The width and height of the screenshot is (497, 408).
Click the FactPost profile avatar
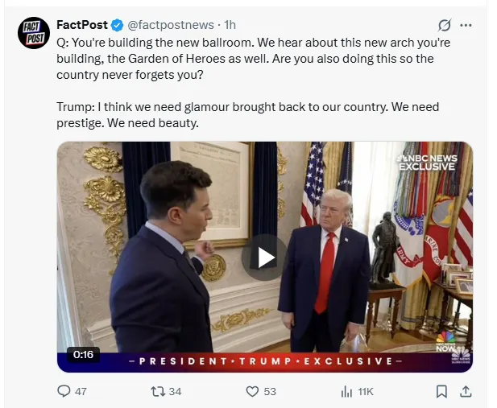(34, 33)
